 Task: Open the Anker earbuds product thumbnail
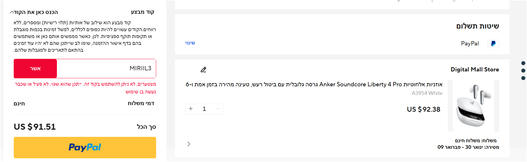click(x=473, y=106)
